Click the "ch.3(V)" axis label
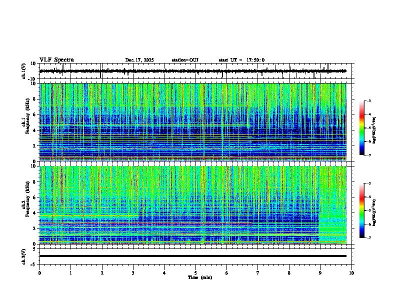The width and height of the screenshot is (396, 306). 24,256
